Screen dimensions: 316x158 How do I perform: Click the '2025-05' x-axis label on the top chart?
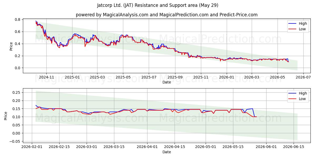click(x=123, y=77)
